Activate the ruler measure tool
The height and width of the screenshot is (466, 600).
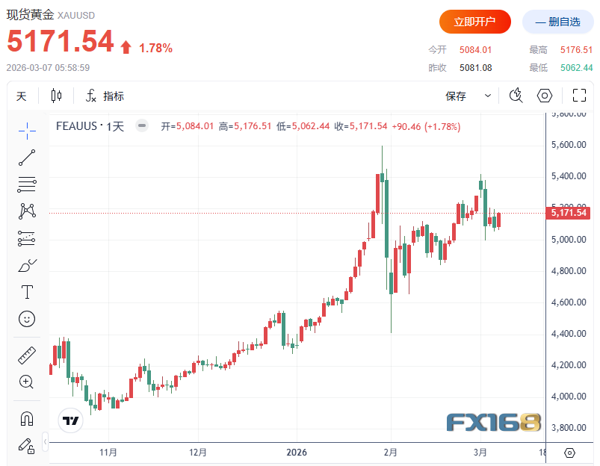27,355
